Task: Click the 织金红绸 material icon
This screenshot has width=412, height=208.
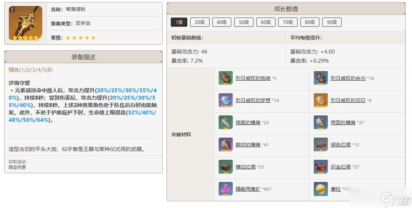Action: pos(321,167)
